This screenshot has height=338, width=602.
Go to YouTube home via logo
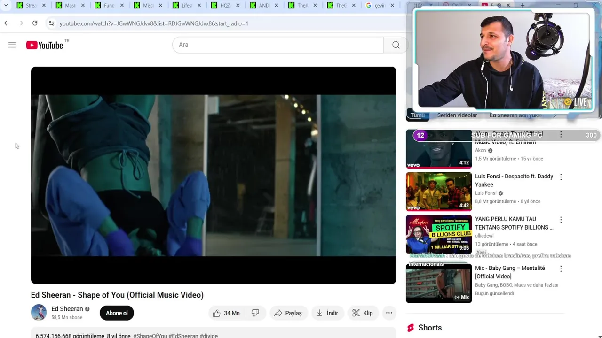point(45,45)
